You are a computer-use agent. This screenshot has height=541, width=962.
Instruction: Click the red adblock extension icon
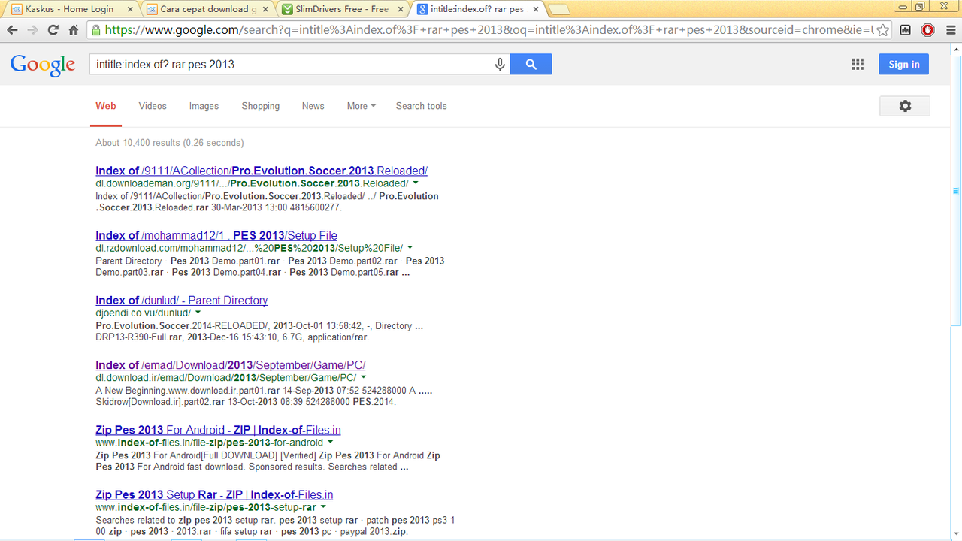pos(927,30)
